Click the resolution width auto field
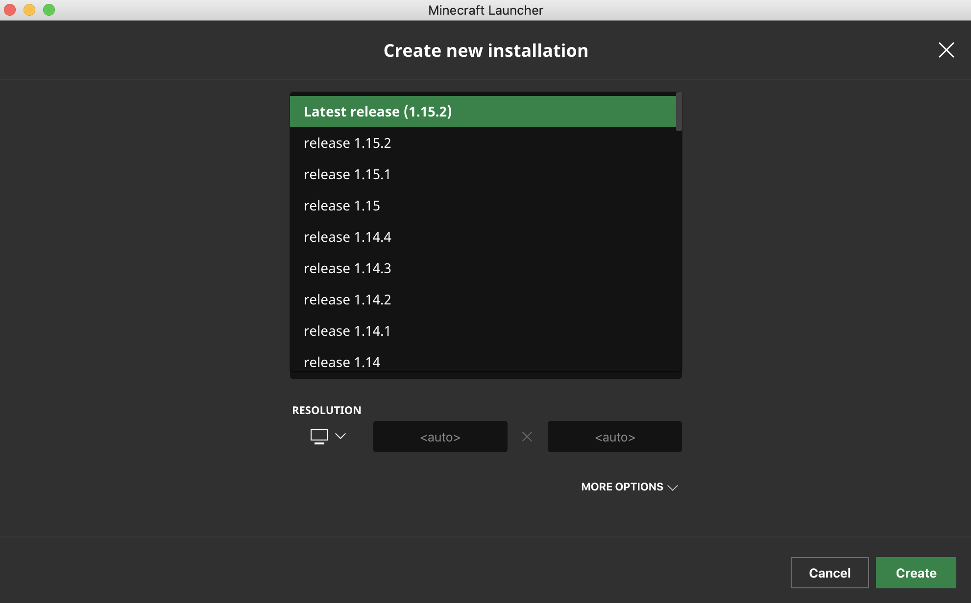The width and height of the screenshot is (971, 603). [440, 437]
